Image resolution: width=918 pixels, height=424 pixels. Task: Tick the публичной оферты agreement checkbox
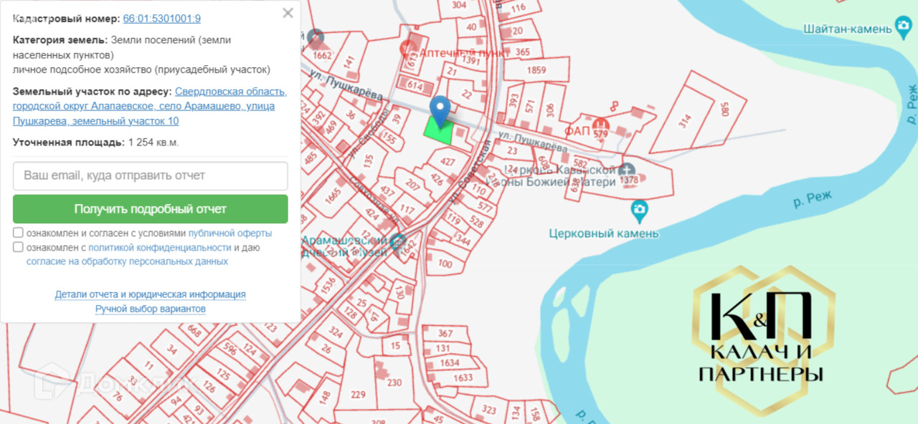(18, 233)
